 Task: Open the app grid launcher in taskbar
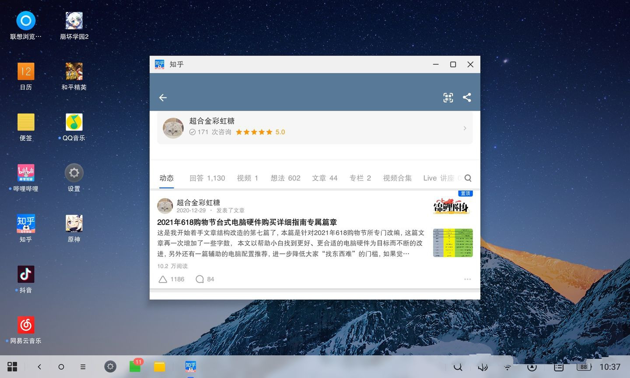pos(12,367)
